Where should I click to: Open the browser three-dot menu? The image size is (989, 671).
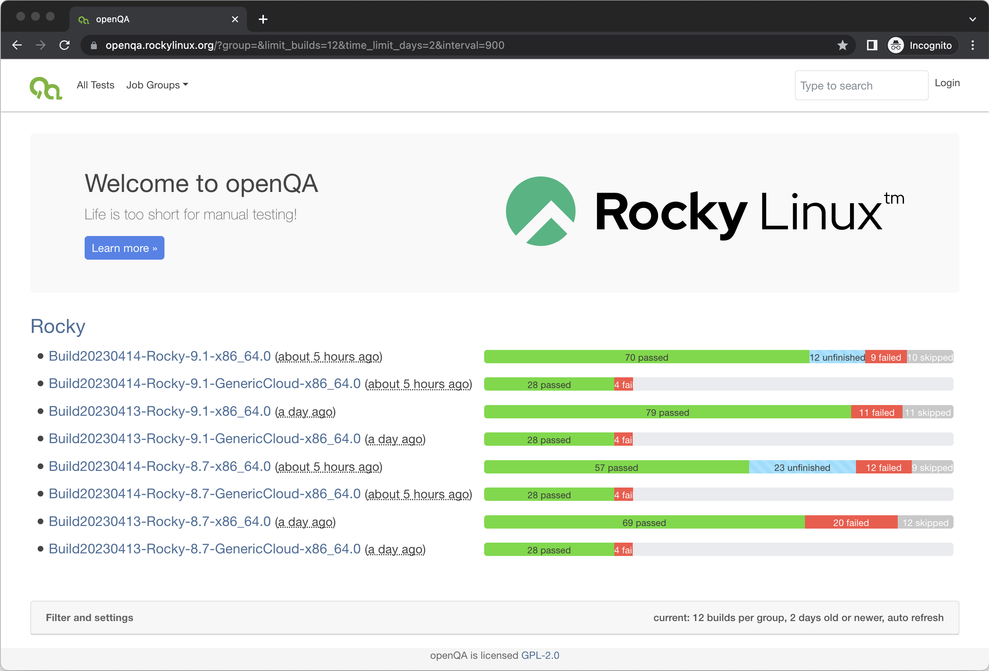(973, 45)
